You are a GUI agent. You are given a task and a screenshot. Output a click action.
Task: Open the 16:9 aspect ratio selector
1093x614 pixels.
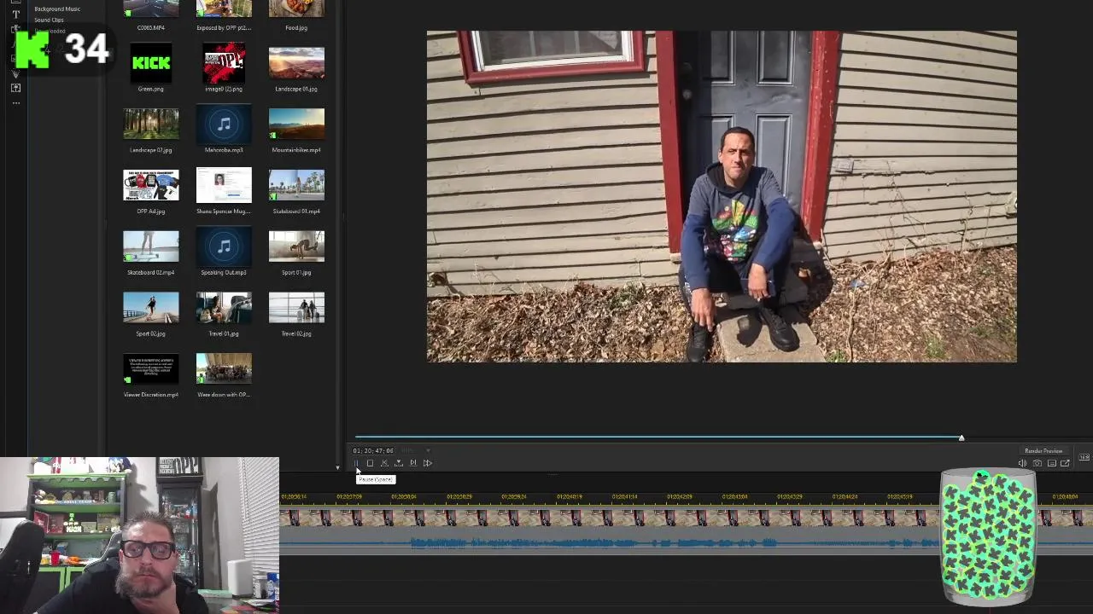pos(1084,457)
